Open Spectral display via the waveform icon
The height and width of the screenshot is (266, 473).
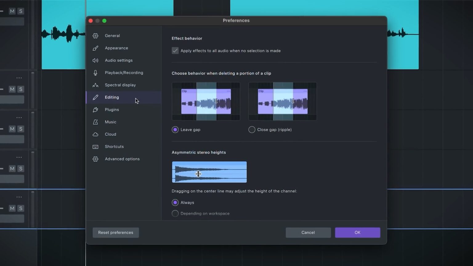point(95,85)
